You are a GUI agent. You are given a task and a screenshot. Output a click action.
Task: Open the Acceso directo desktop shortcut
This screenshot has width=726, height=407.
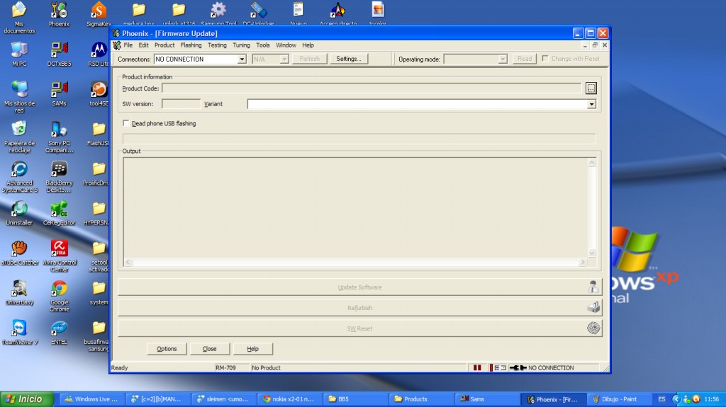coord(338,13)
